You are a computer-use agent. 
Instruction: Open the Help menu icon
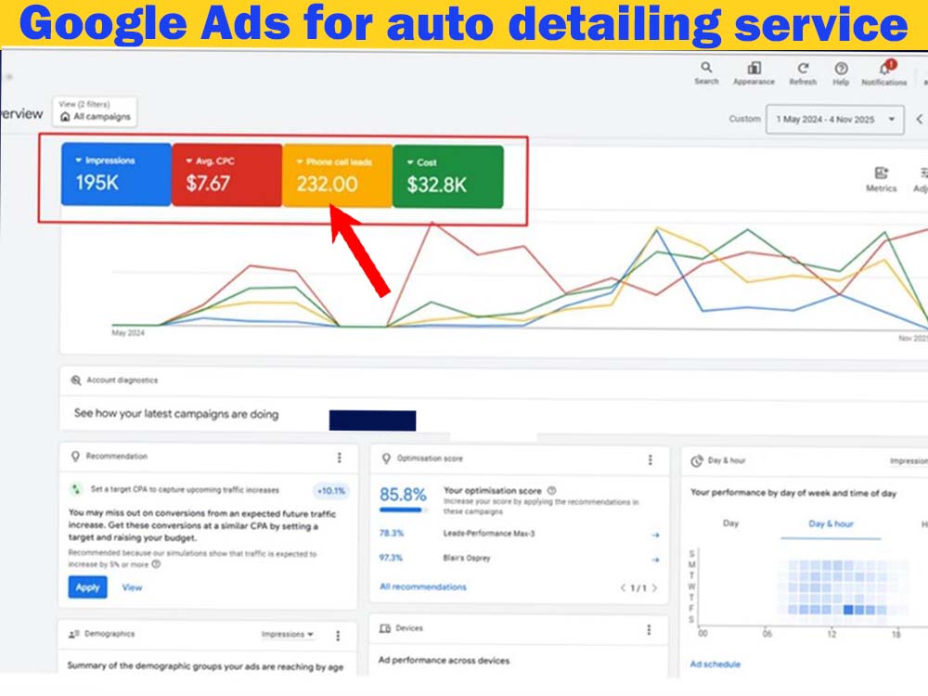[x=841, y=73]
